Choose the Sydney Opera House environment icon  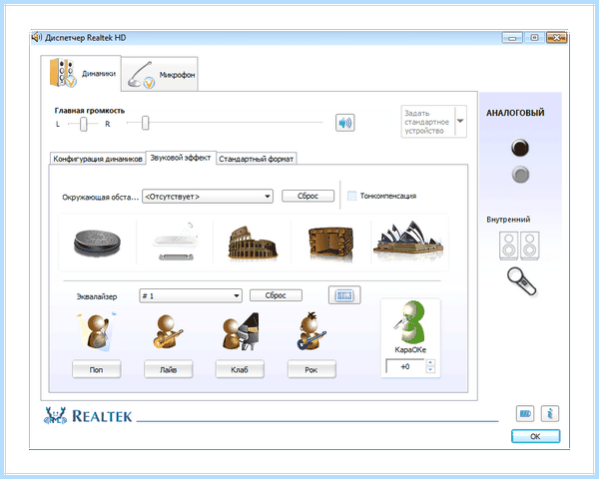pyautogui.click(x=408, y=241)
